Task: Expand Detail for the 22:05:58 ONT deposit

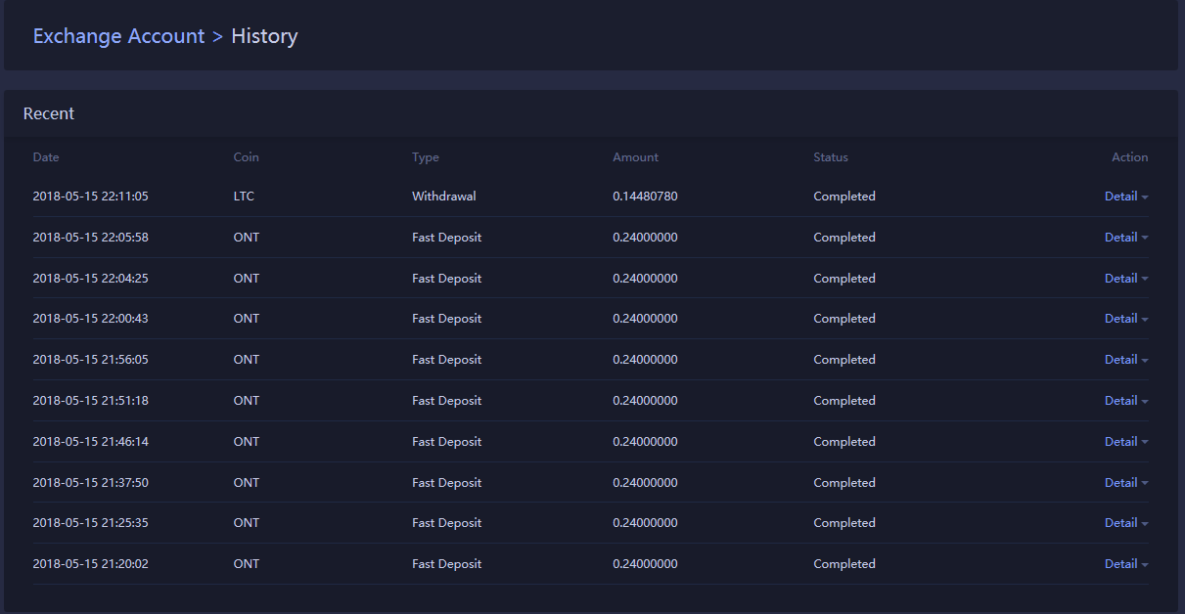Action: pyautogui.click(x=1124, y=238)
